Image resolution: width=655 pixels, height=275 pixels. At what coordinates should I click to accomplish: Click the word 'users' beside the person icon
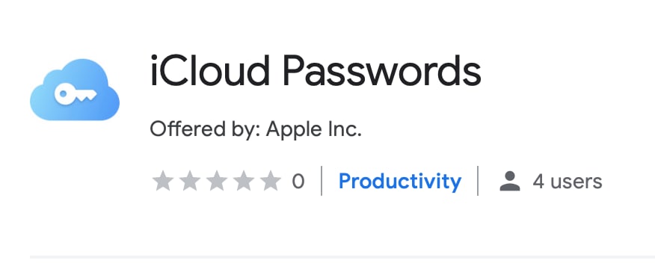point(576,182)
